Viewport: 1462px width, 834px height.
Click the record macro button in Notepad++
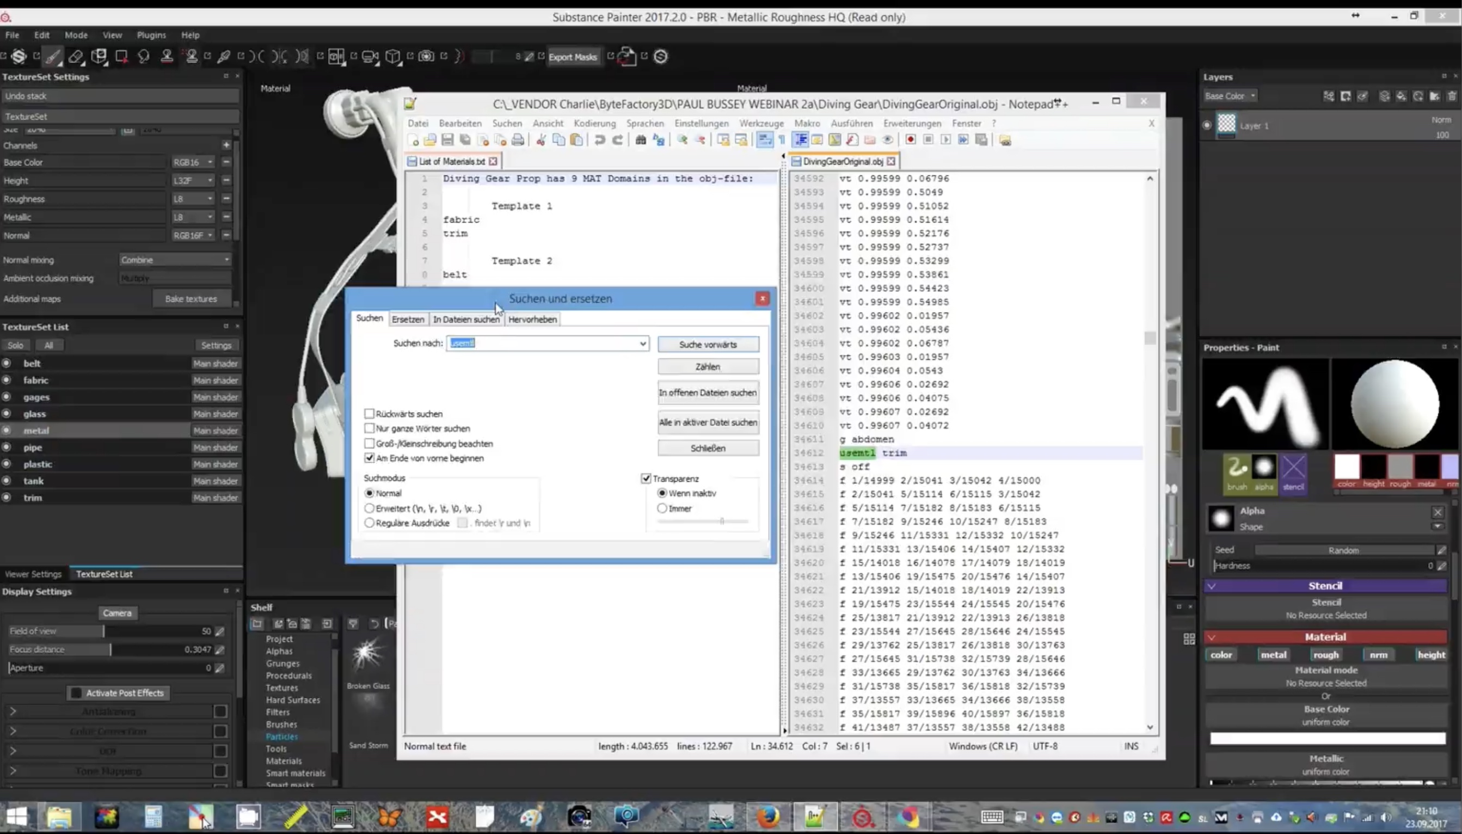(910, 140)
